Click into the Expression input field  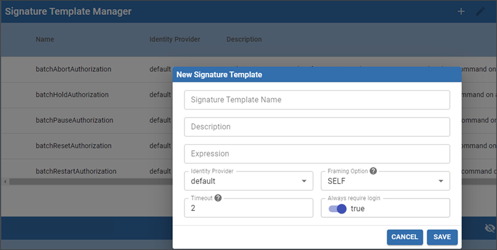point(317,153)
